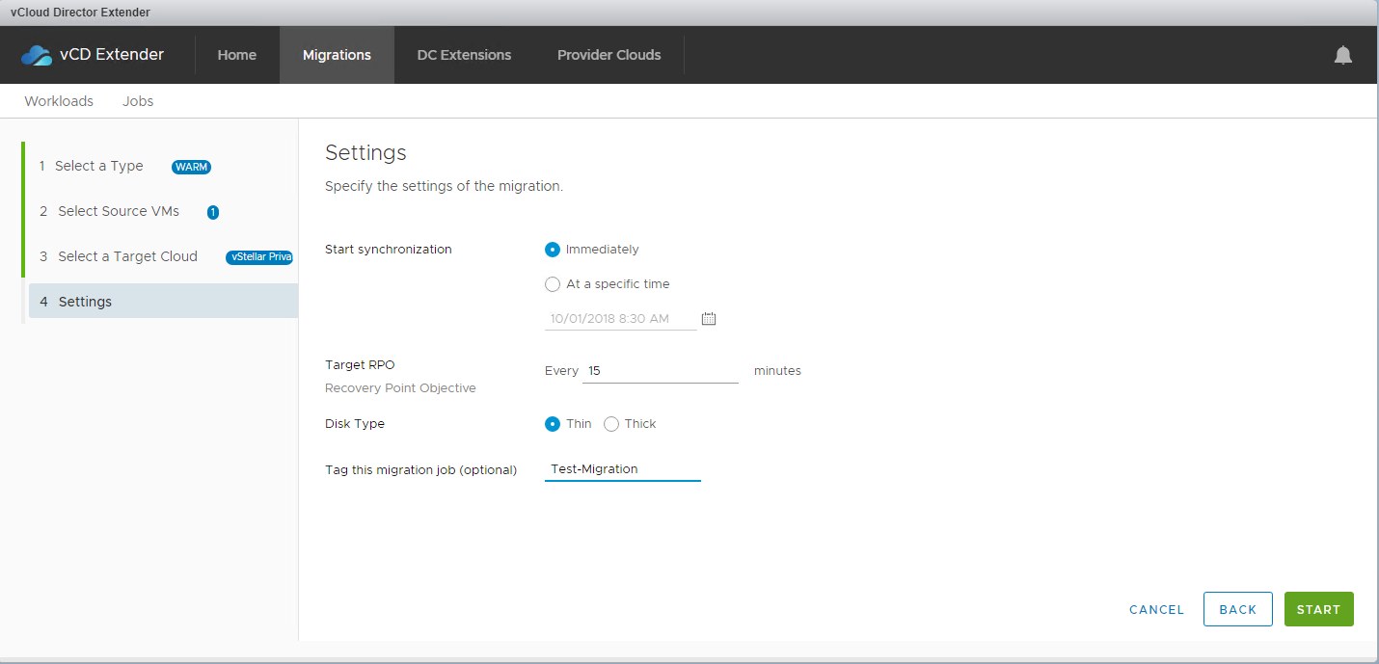Click the notifications bell icon

1342,55
